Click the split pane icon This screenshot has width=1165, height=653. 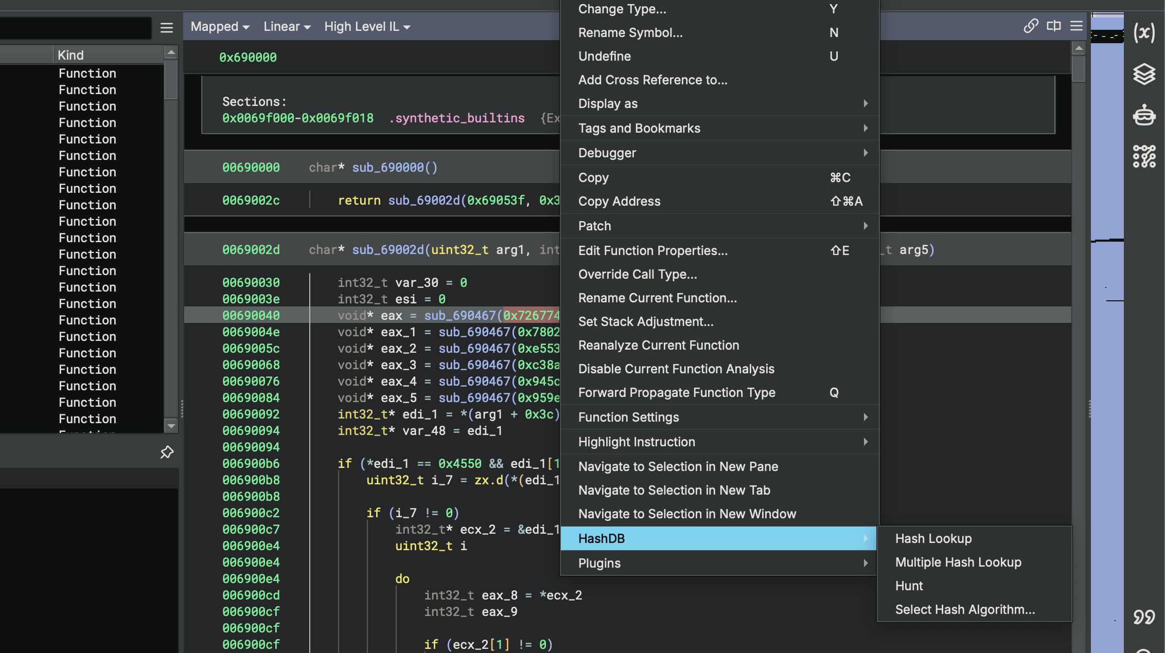coord(1054,26)
